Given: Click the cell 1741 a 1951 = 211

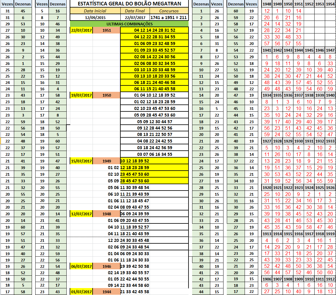Looking at the screenshot, I should [169, 18].
